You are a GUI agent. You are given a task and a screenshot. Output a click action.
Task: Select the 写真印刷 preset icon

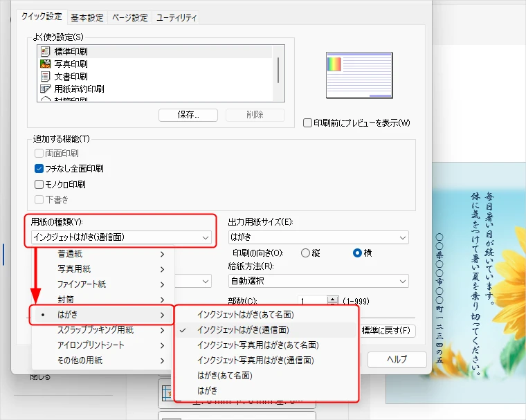(45, 64)
